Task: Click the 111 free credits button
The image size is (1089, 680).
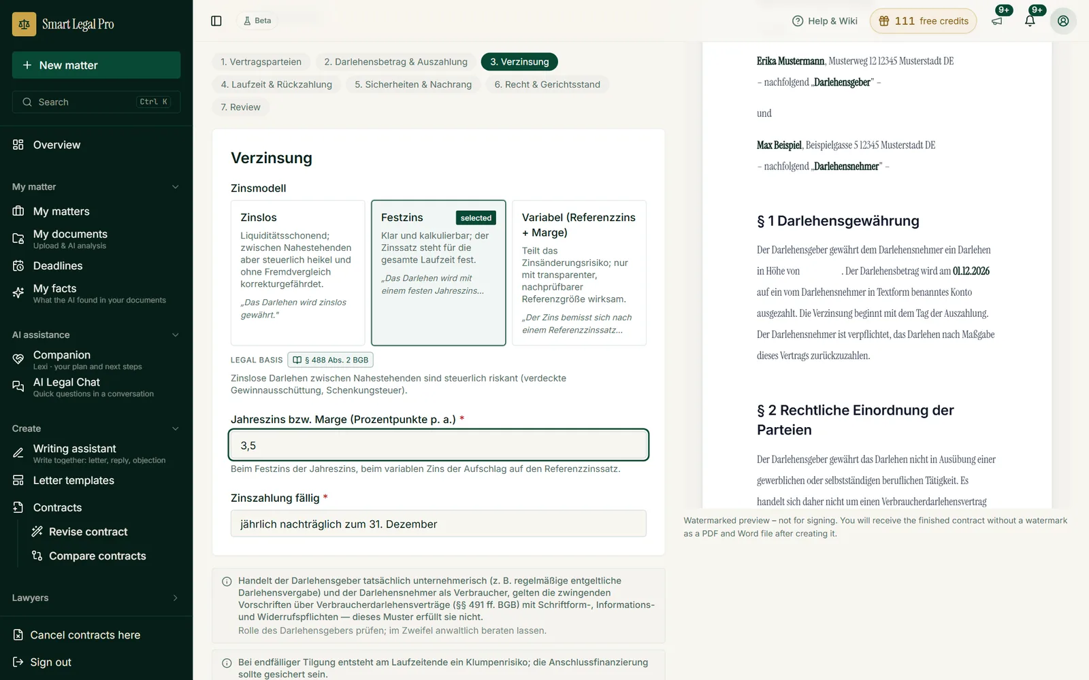Action: pos(923,21)
